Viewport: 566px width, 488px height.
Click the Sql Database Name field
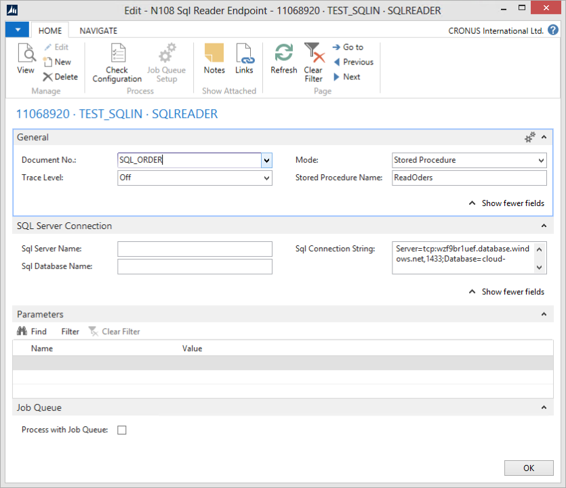coord(195,267)
